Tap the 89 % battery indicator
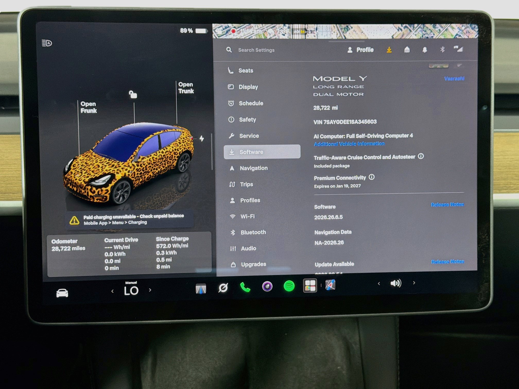 [x=194, y=31]
